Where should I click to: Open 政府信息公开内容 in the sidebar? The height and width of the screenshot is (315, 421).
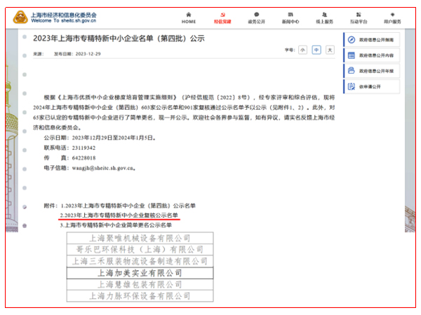pos(375,55)
